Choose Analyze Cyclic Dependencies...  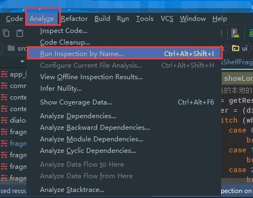[124, 151]
